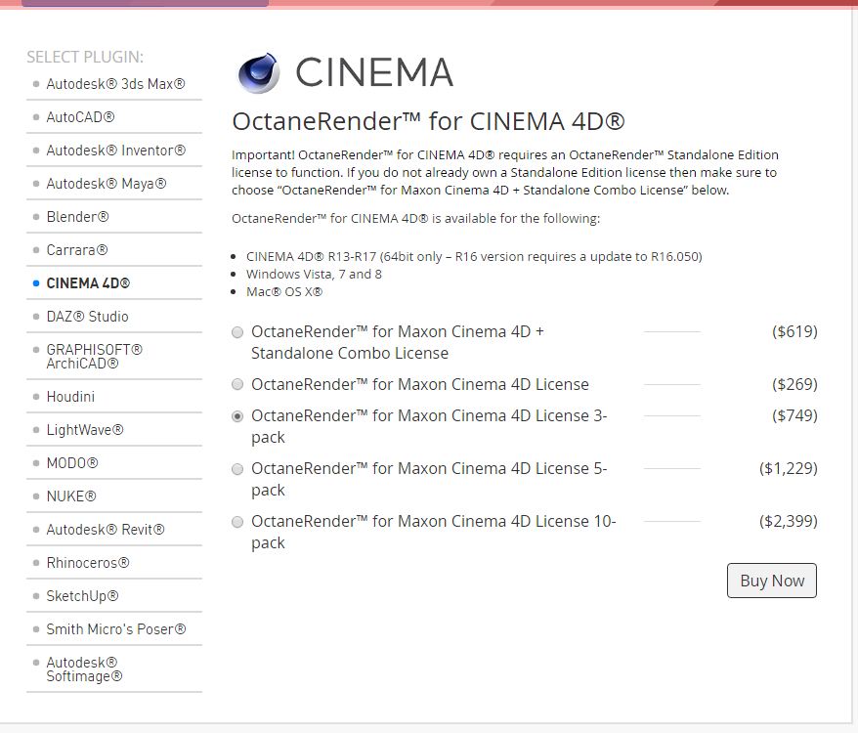
Task: Click the 'CINEMA 4D® R13-R17' requirement line
Action: [x=474, y=256]
